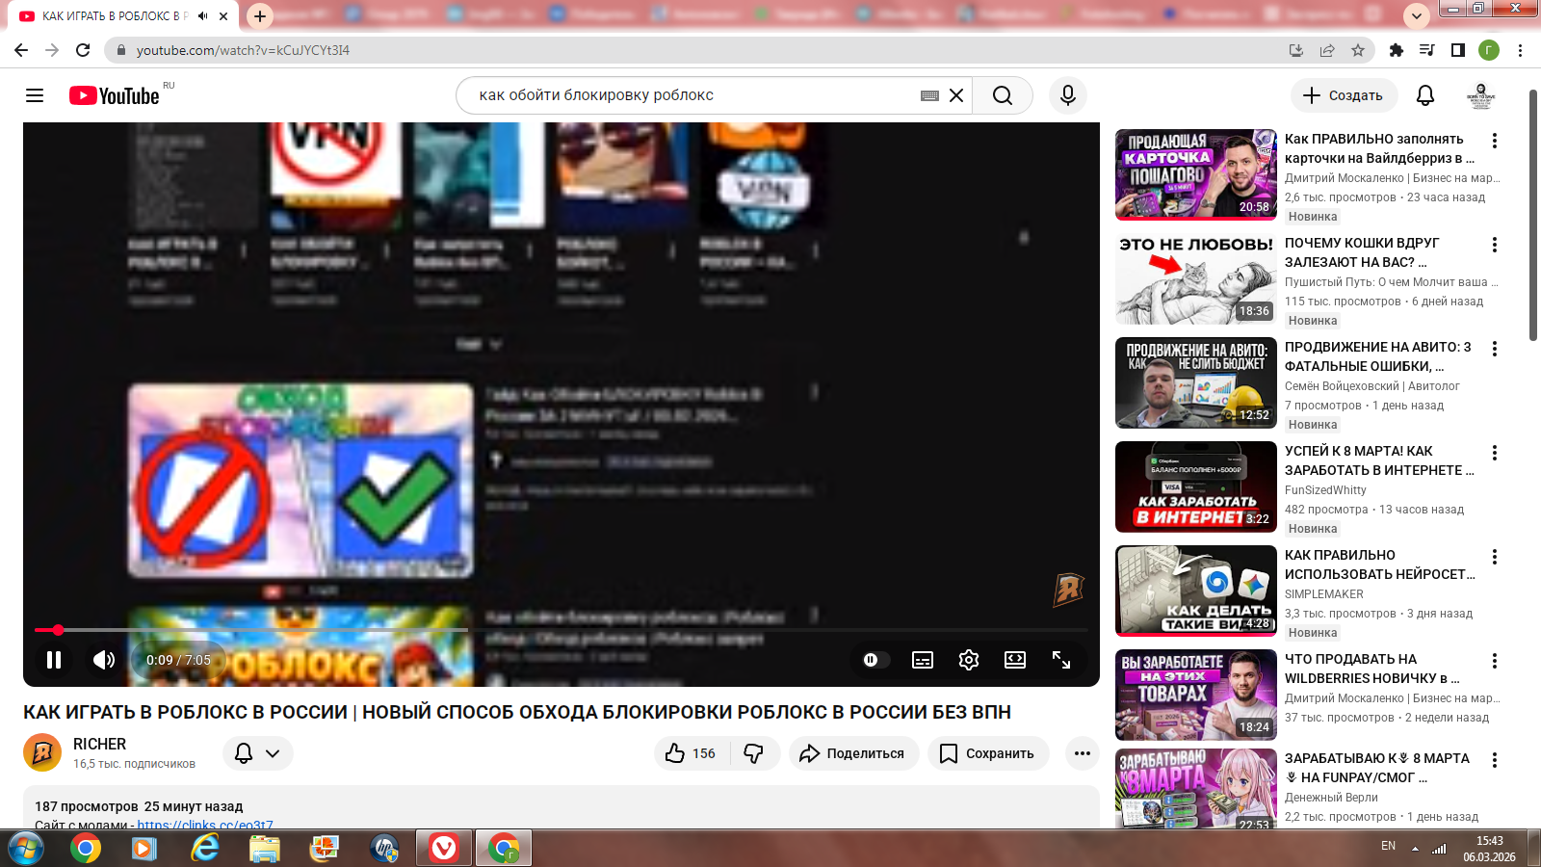Screen dimensions: 1541x867
Task: Focus the YouTube search input field
Action: (x=693, y=95)
